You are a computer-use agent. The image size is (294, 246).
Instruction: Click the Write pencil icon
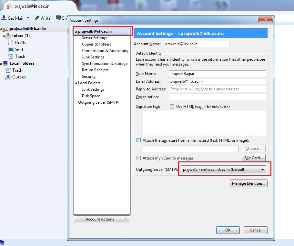pos(37,18)
